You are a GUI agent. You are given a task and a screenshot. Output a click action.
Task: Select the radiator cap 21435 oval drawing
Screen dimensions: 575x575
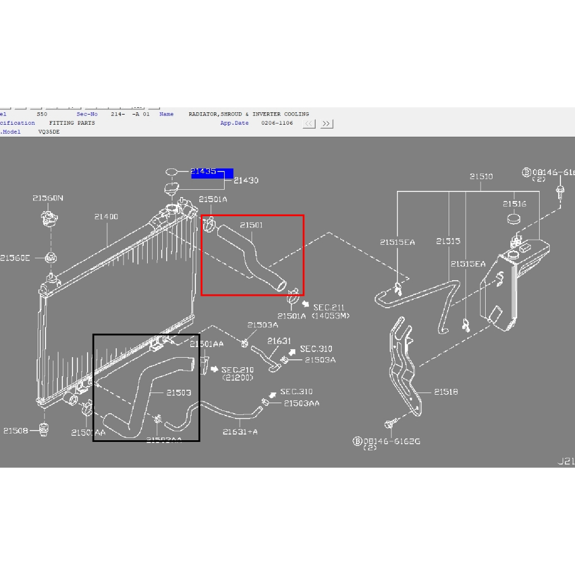171,172
